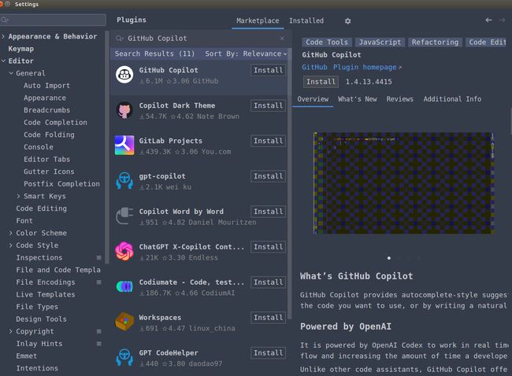This screenshot has width=512, height=376.
Task: Click the Code Tools tag
Action: 327,42
